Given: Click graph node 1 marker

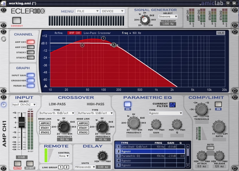Looking at the screenshot, I should coord(103,38).
